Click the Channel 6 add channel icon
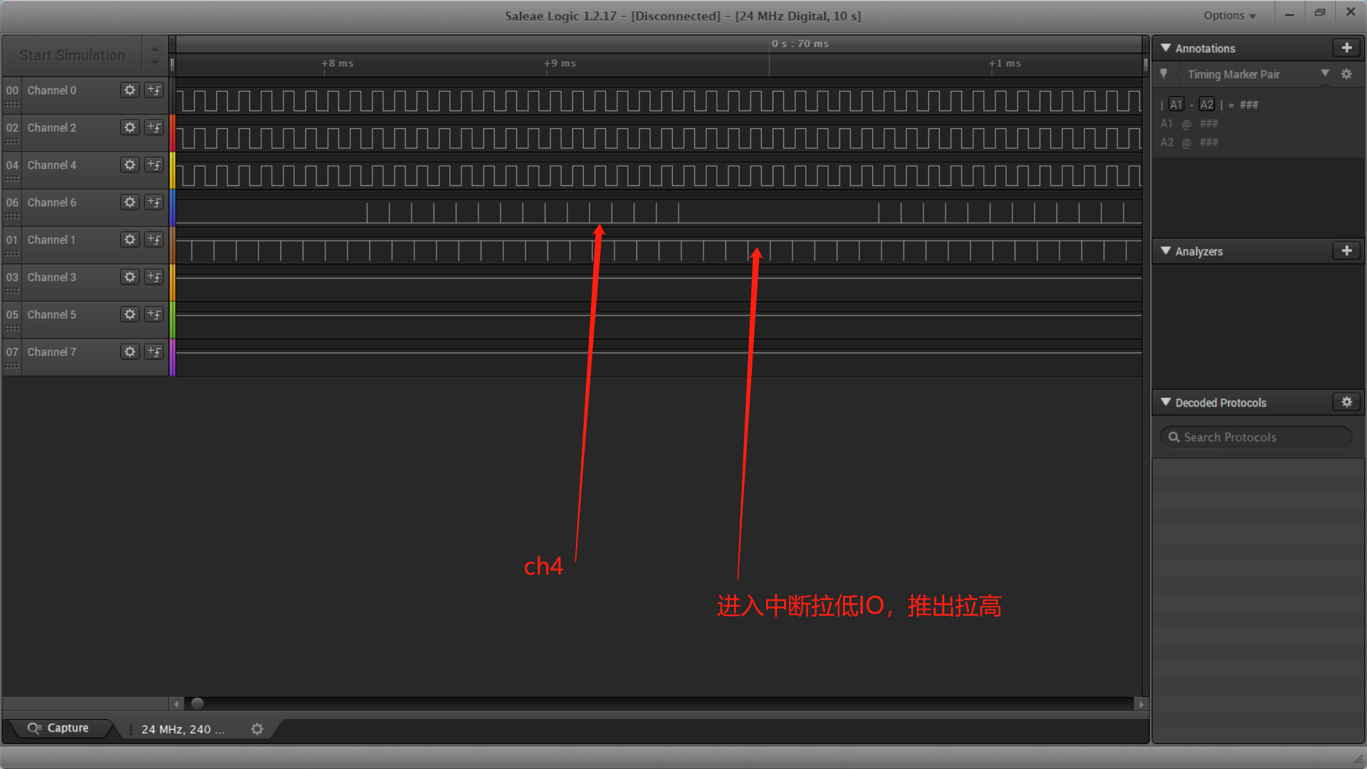Screen dimensions: 1367x769 [154, 202]
